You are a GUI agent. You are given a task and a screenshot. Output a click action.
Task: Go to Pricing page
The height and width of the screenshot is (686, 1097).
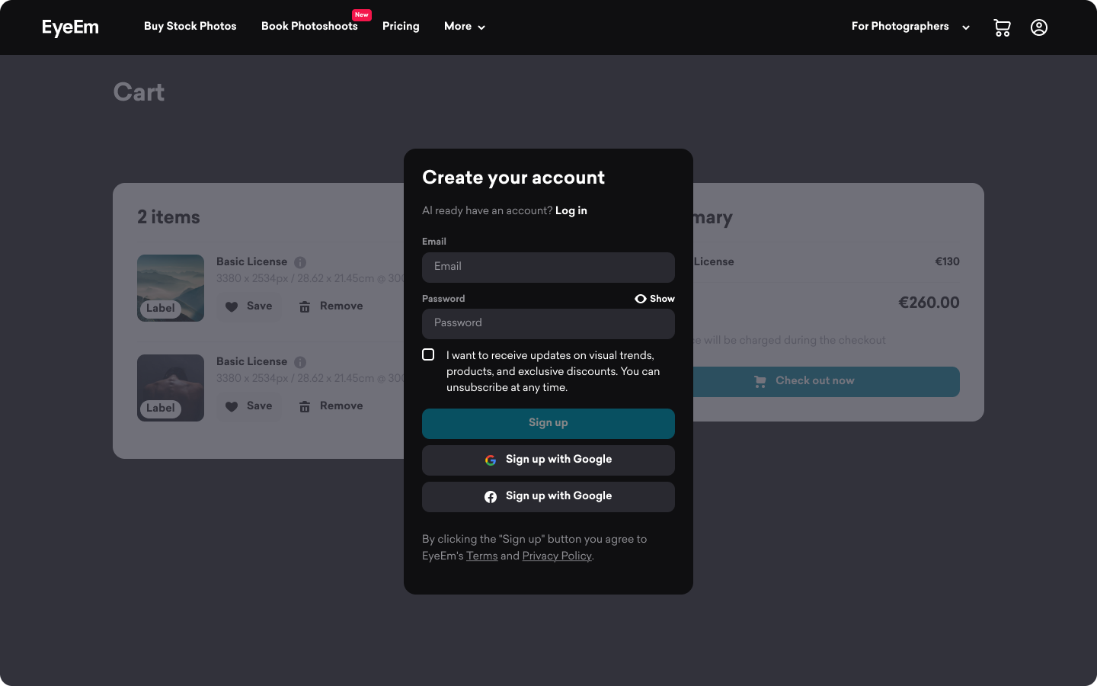point(401,27)
